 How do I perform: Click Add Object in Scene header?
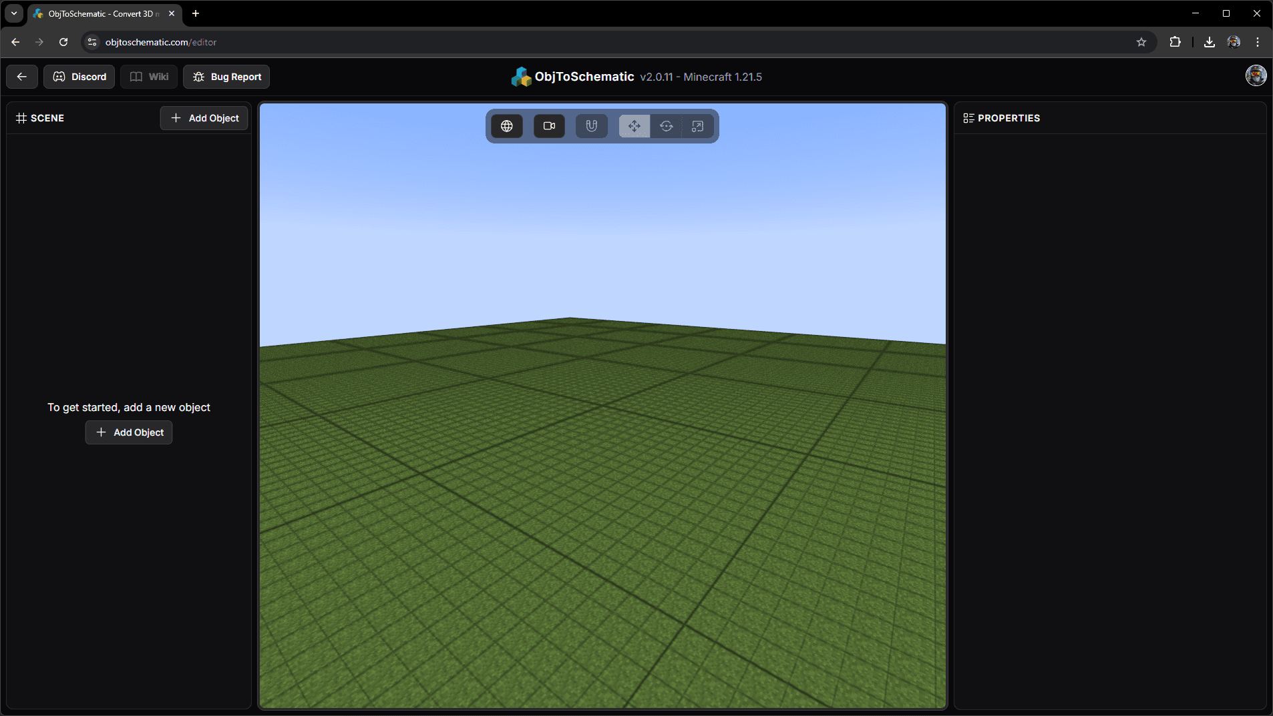[x=204, y=118]
